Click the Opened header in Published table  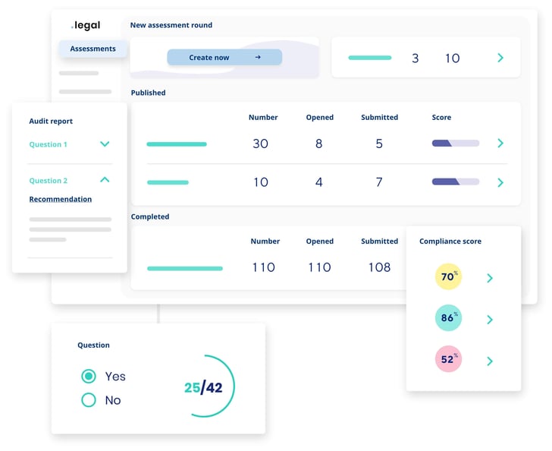[x=320, y=118]
